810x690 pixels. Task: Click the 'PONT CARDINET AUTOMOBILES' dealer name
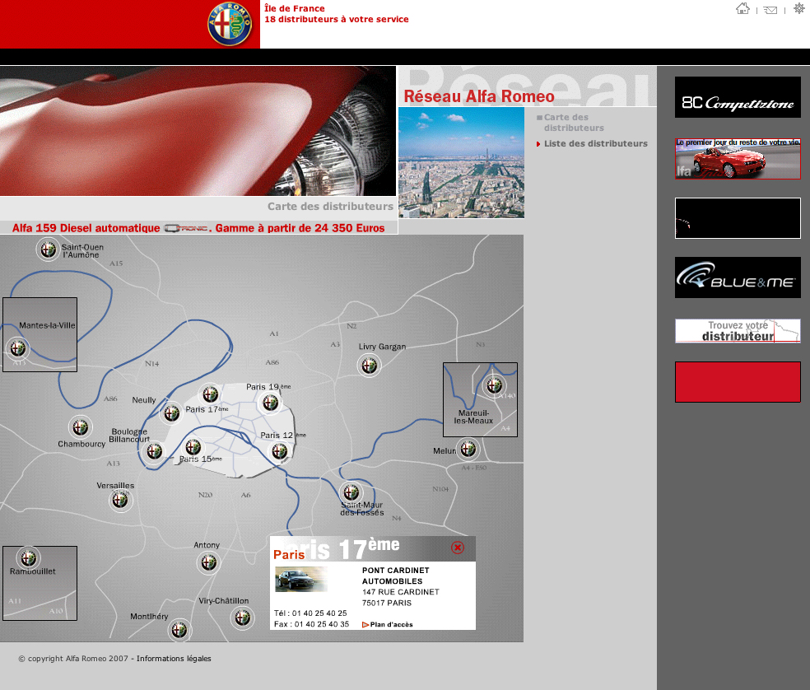coord(396,576)
